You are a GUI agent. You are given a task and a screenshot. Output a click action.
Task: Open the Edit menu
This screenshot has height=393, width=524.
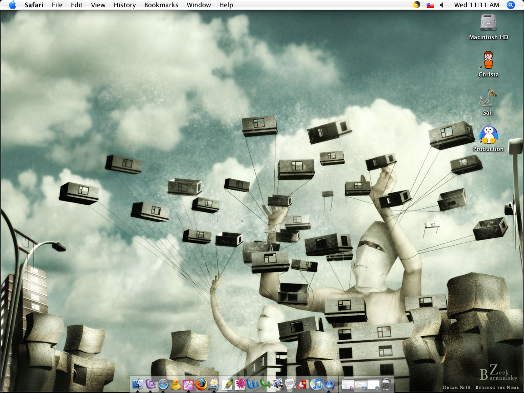pyautogui.click(x=76, y=5)
